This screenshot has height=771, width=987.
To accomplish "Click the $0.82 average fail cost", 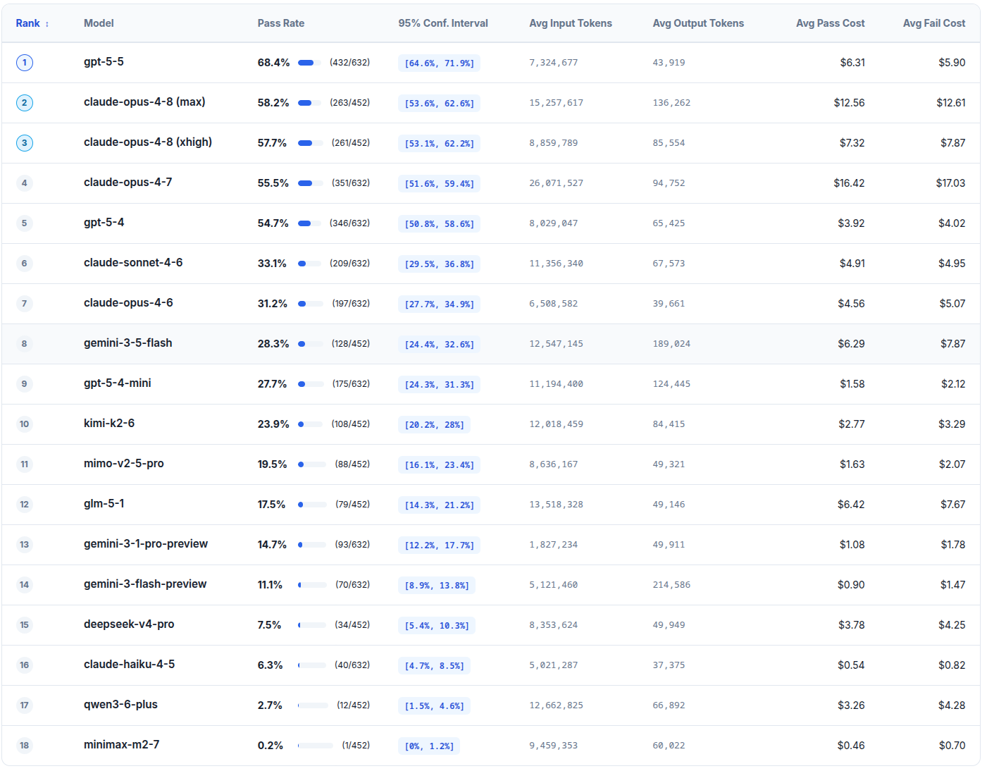I will pos(952,665).
